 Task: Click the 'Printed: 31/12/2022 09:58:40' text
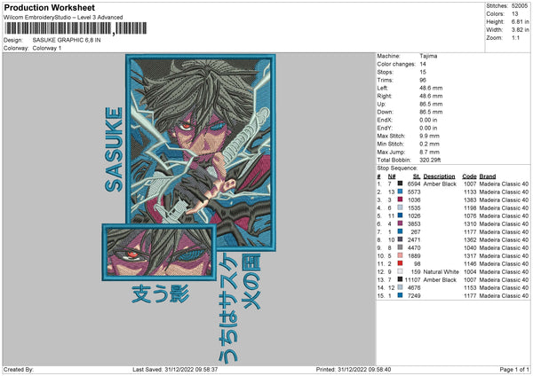coord(354,369)
